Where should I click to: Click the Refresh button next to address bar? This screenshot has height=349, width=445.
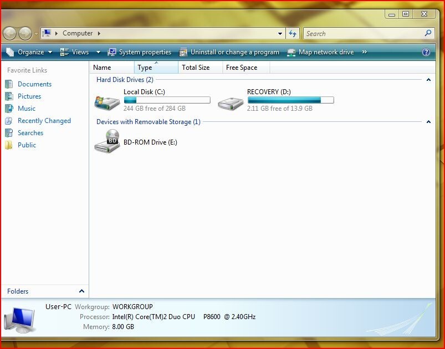293,33
